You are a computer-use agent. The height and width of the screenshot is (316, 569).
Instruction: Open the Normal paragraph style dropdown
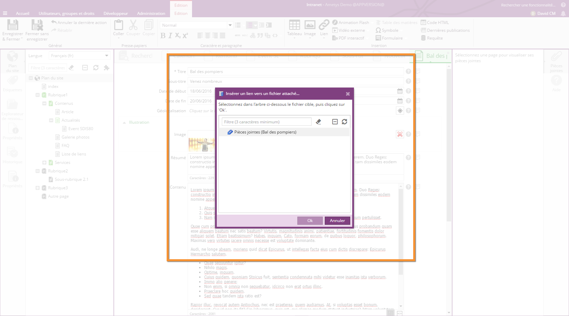click(x=230, y=25)
